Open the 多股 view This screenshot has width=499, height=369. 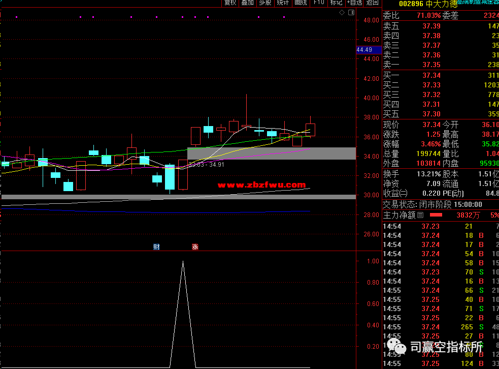click(x=265, y=3)
